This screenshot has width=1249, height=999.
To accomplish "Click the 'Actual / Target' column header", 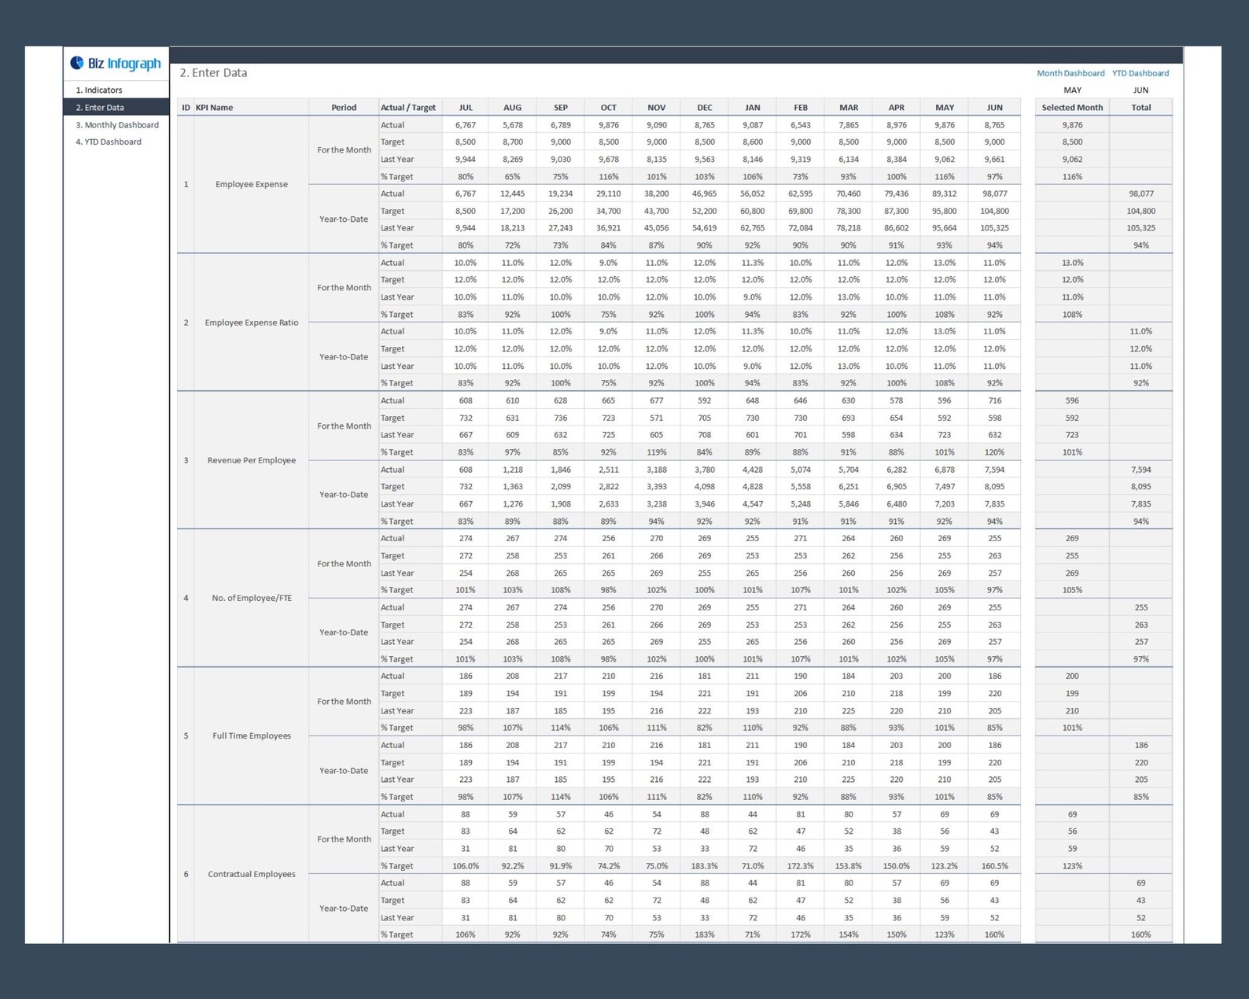I will tap(408, 107).
